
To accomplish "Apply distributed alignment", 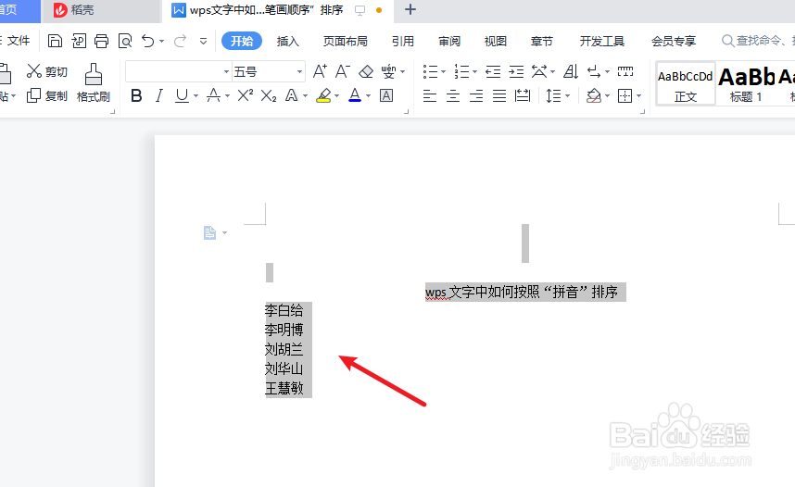I will (523, 95).
